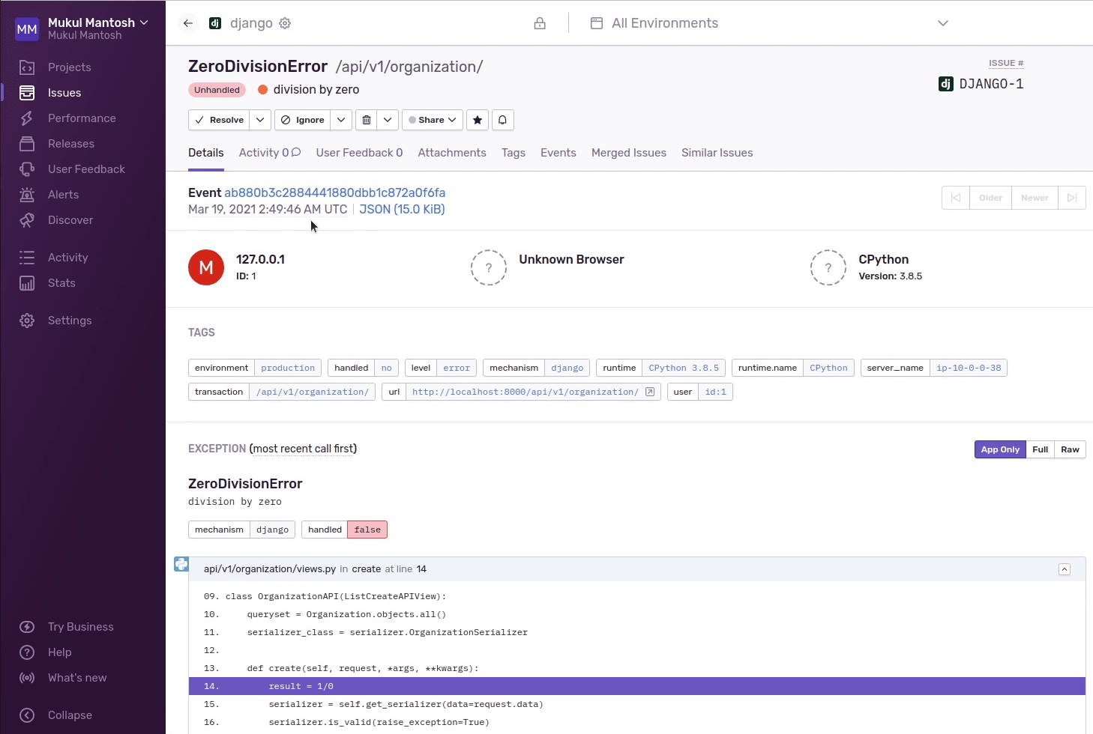Bookmark issue with the star icon

(478, 120)
